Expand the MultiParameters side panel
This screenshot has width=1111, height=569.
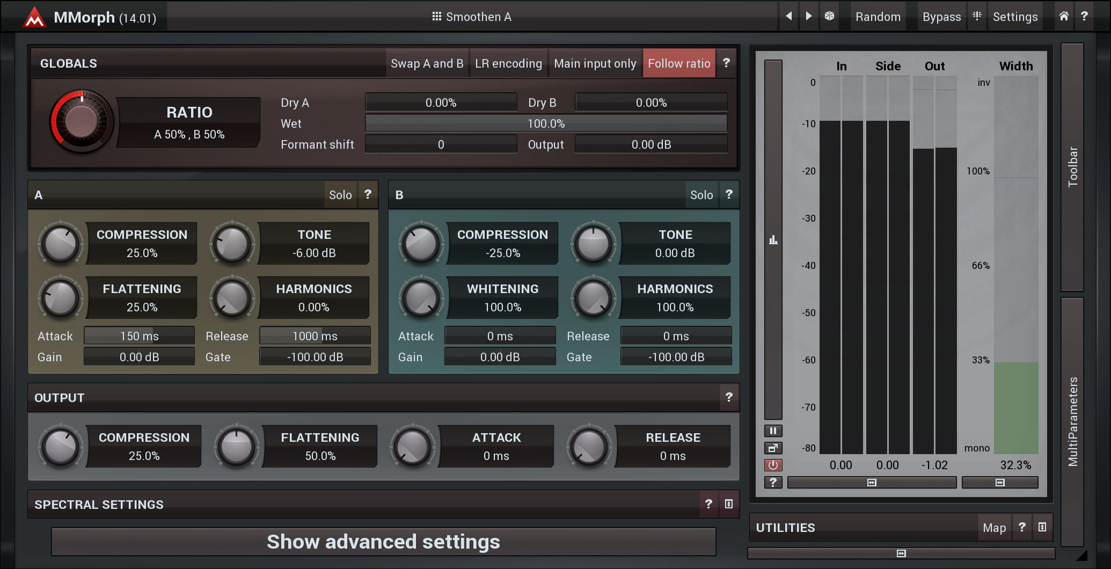(x=1072, y=421)
